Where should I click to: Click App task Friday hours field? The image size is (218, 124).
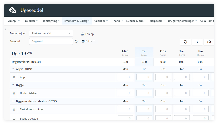[x=201, y=77]
